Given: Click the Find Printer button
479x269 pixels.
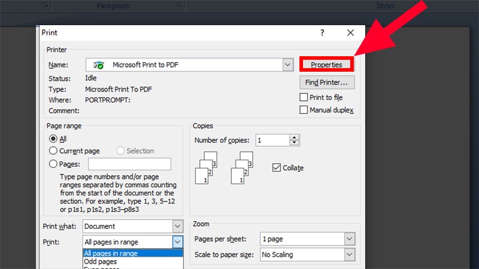Looking at the screenshot, I should point(326,82).
